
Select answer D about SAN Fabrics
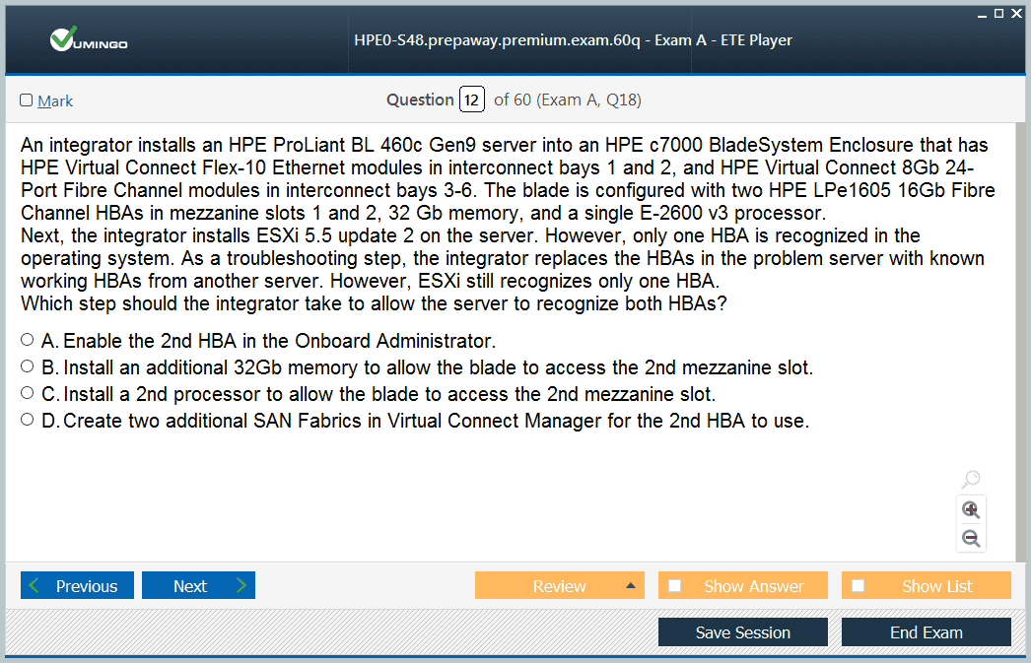(x=27, y=420)
